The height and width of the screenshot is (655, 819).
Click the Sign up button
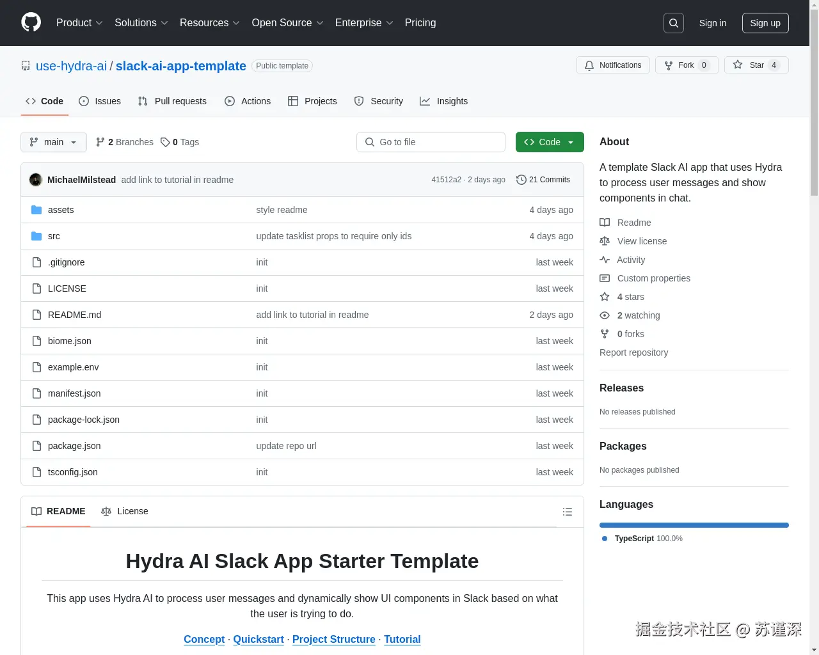(765, 23)
